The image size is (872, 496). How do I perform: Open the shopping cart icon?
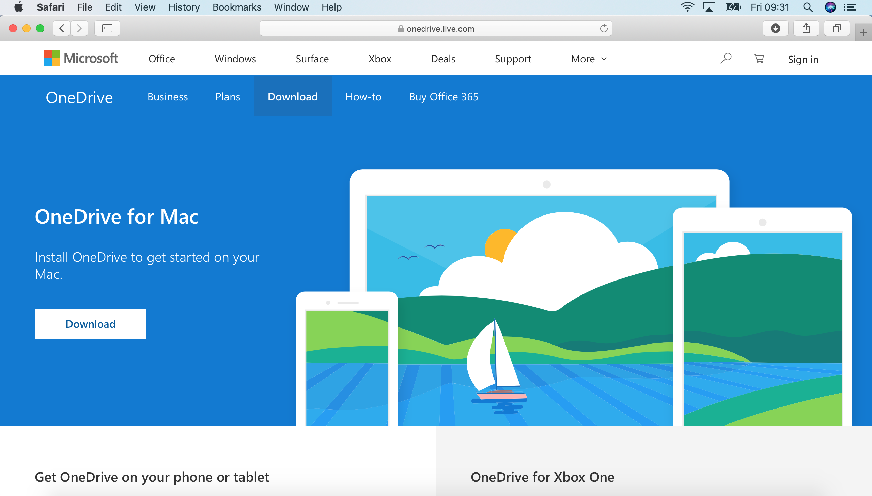coord(759,59)
